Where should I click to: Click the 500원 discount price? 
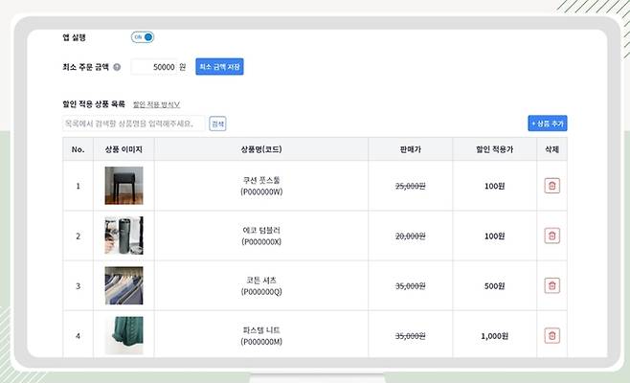[495, 286]
